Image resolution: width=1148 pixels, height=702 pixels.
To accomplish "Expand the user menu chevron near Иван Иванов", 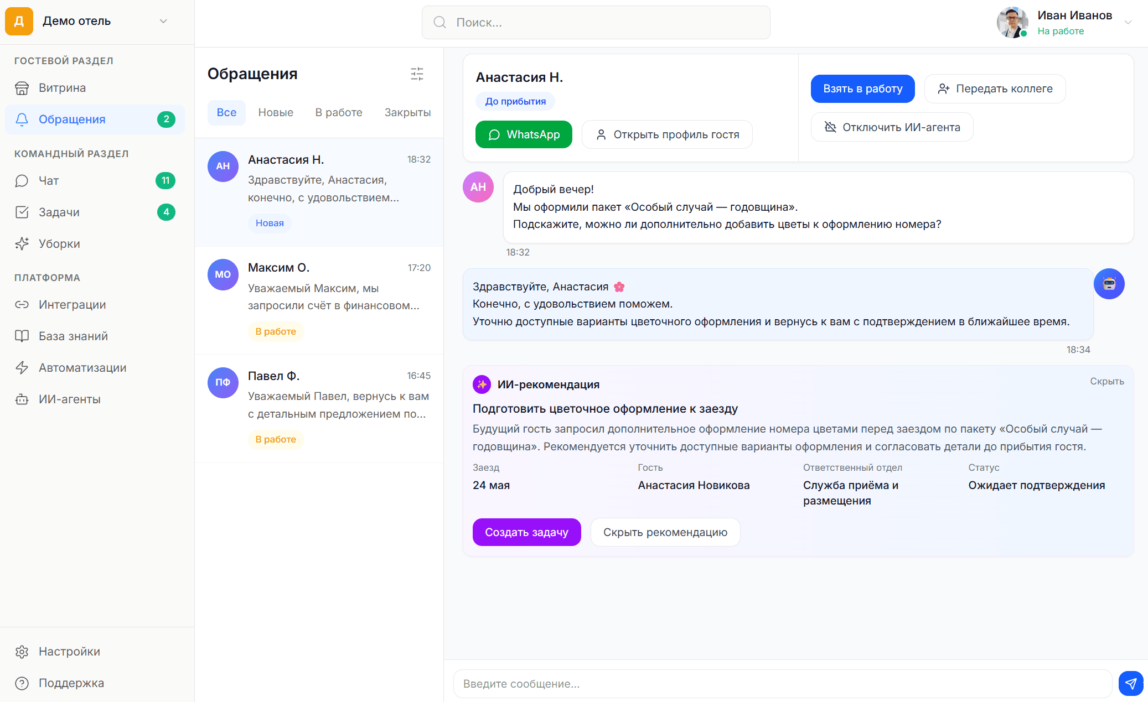I will click(1128, 23).
